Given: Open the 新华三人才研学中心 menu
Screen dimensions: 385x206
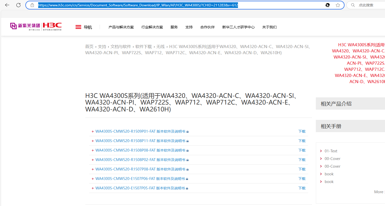Looking at the screenshot, I should pyautogui.click(x=238, y=27).
